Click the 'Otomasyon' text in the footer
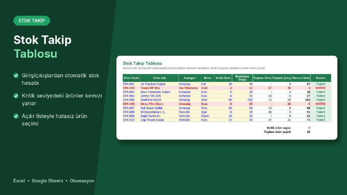 pyautogui.click(x=82, y=181)
